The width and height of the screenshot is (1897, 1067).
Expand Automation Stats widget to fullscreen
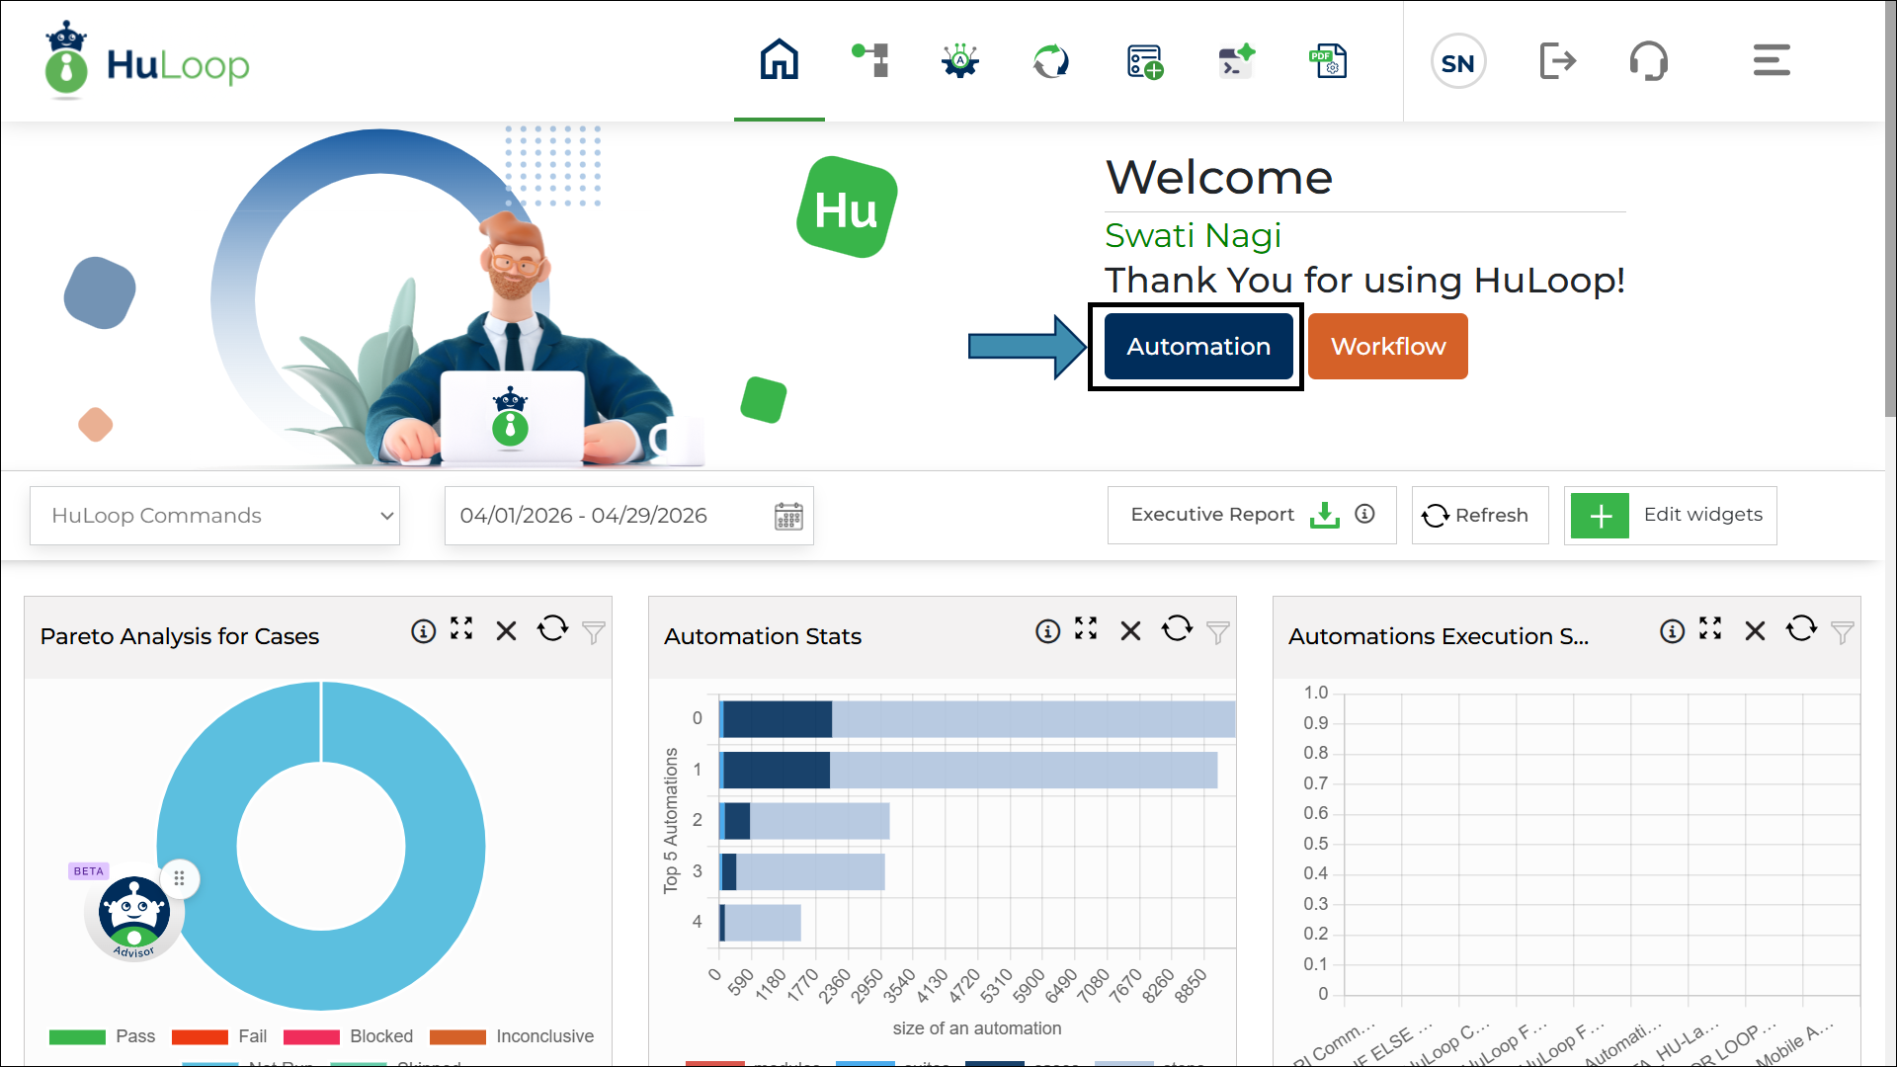click(1086, 628)
